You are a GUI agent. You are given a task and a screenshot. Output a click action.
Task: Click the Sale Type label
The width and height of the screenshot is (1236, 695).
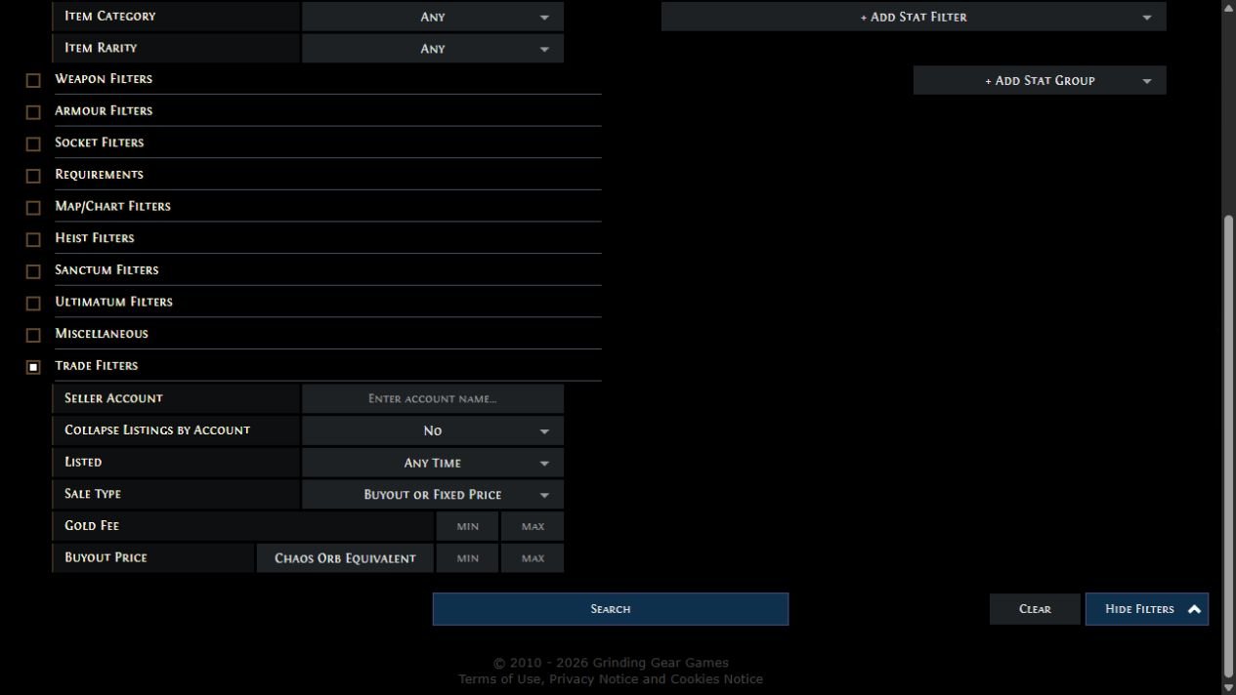(x=93, y=494)
